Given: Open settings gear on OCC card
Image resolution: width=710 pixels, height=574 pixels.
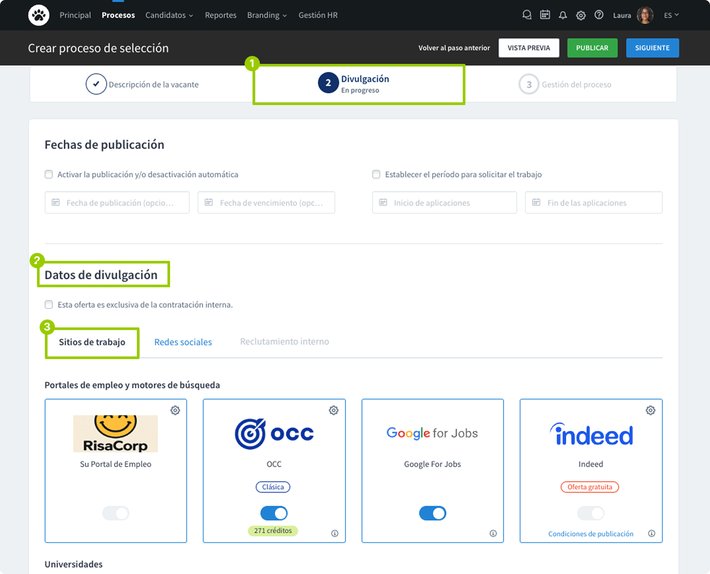Looking at the screenshot, I should 333,410.
